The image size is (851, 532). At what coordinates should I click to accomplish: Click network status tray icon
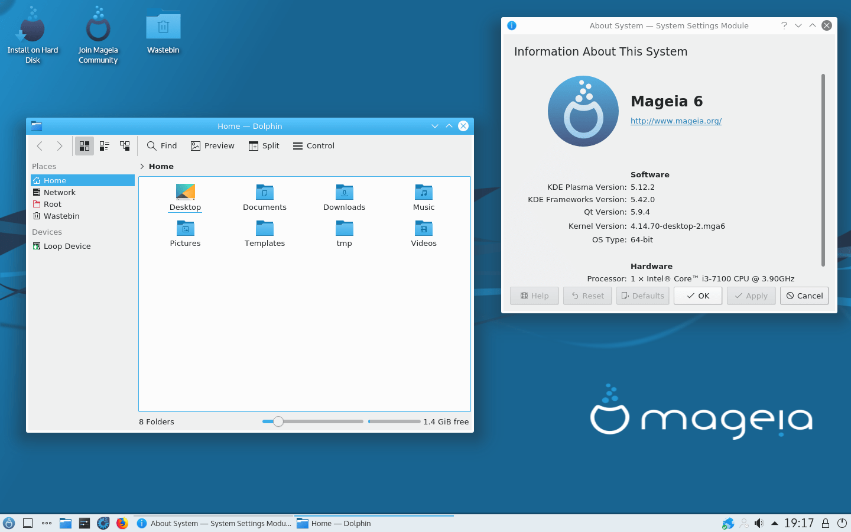click(x=728, y=523)
